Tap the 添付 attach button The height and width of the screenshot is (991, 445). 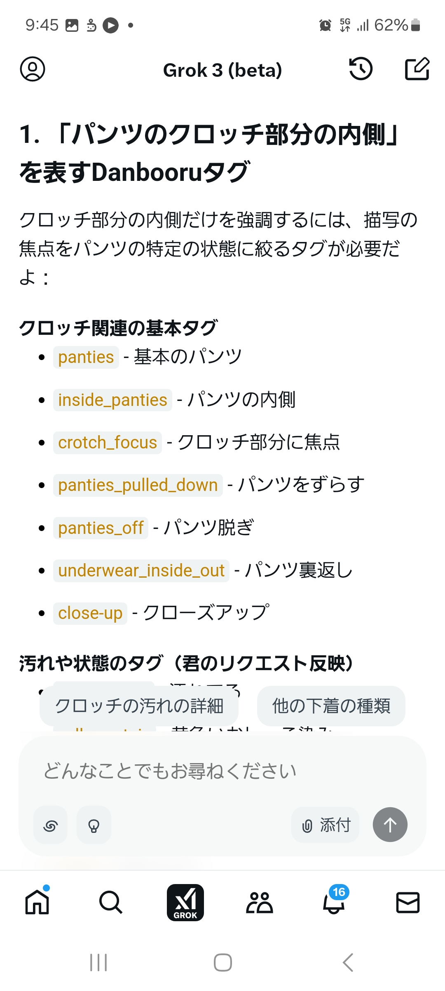point(326,825)
